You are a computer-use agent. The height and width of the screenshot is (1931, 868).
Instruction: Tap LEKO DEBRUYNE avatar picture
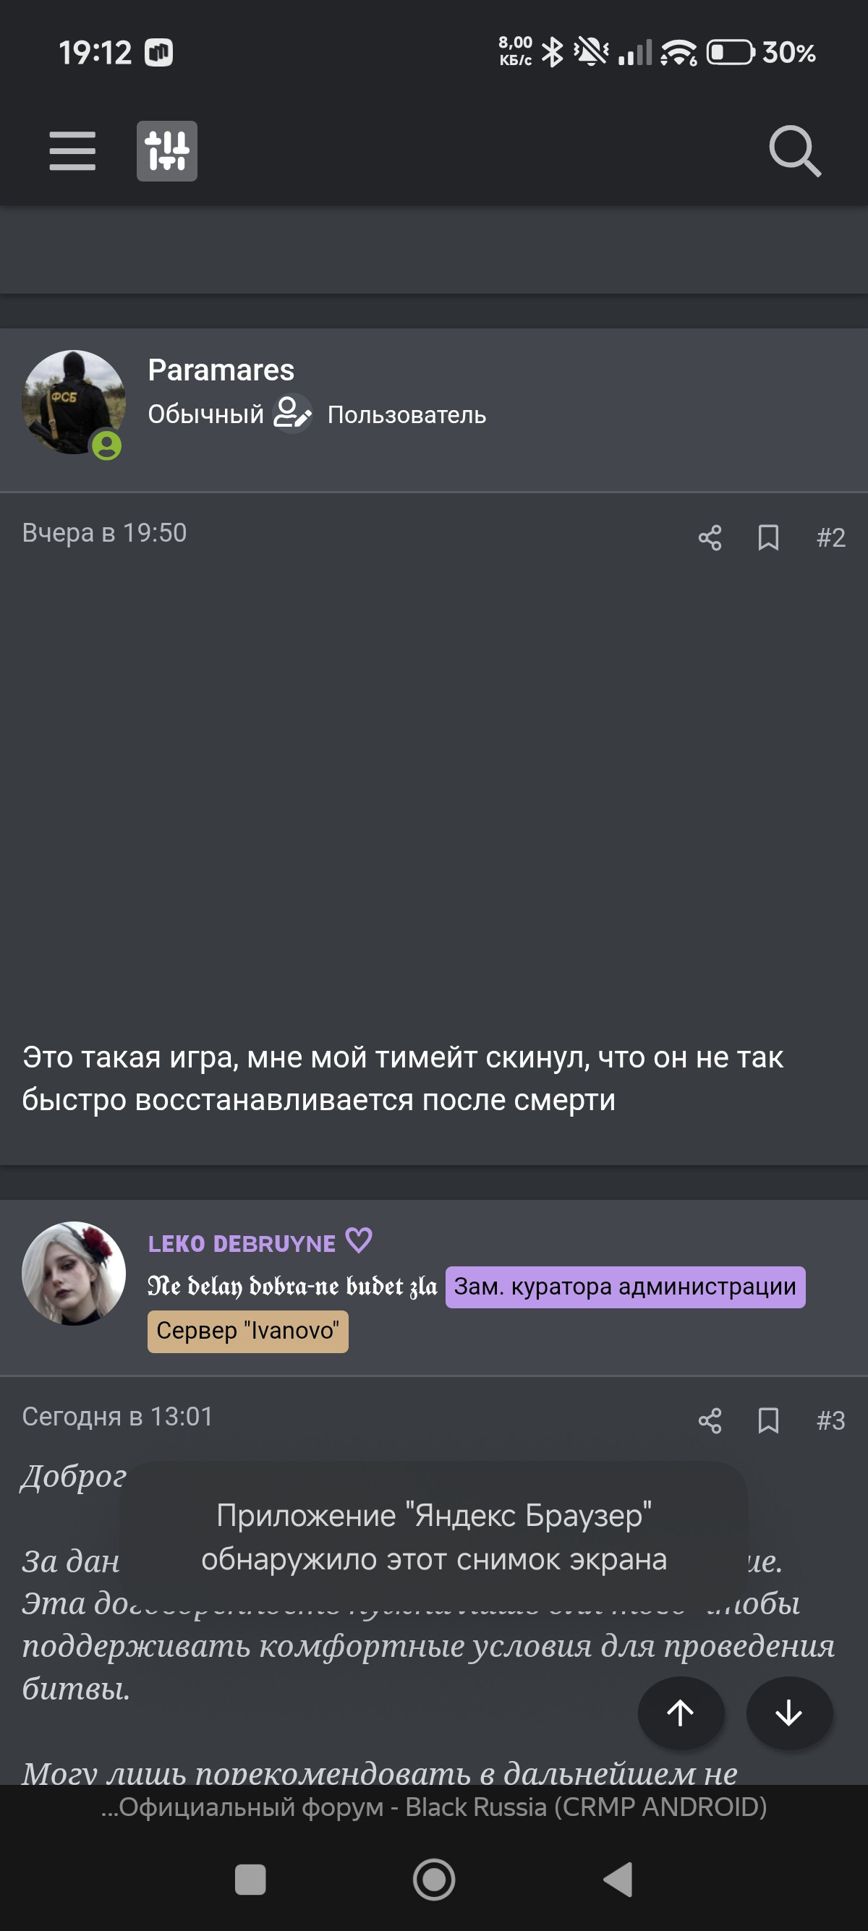(x=74, y=1273)
